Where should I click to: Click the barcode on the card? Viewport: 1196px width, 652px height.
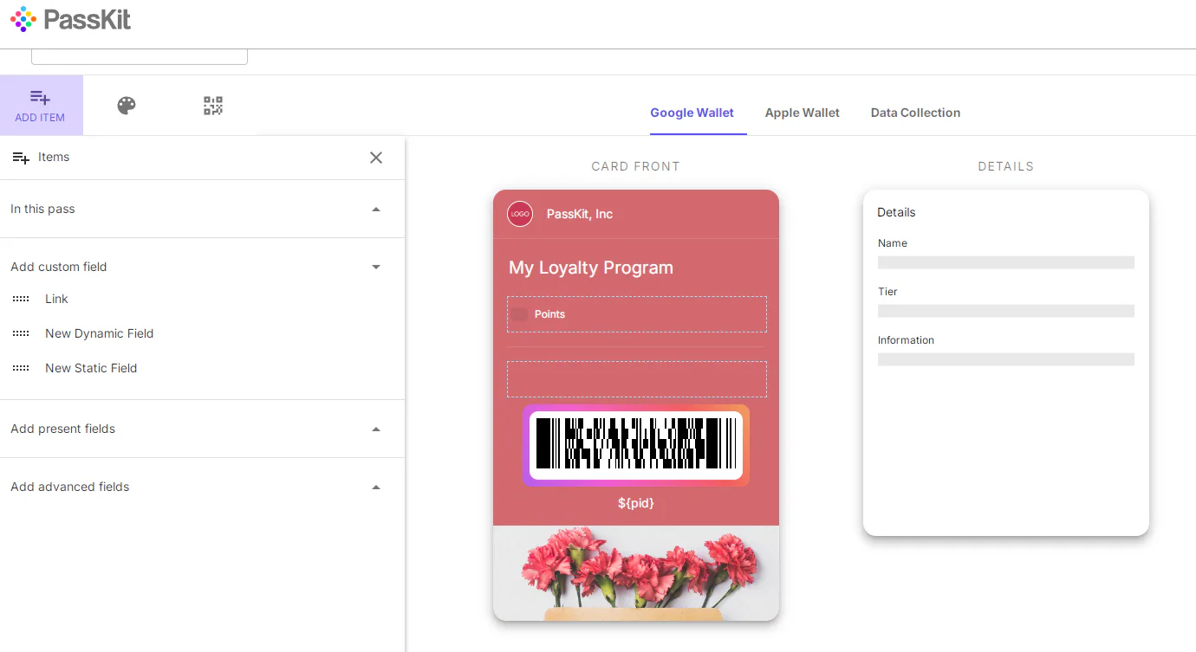[x=636, y=445]
